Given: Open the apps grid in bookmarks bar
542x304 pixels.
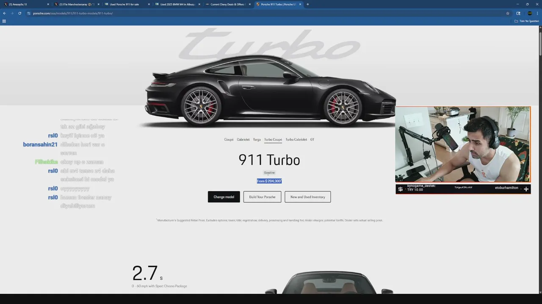Looking at the screenshot, I should pos(4,21).
